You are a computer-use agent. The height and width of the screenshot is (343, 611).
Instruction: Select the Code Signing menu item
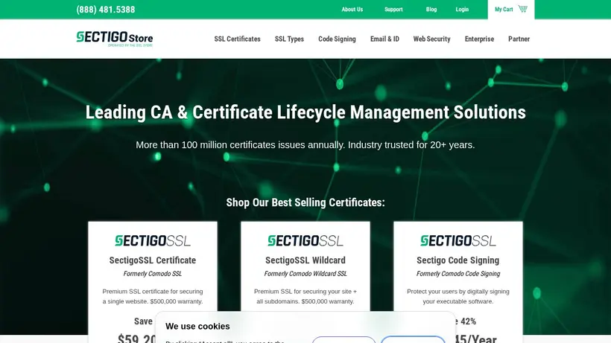(x=337, y=39)
